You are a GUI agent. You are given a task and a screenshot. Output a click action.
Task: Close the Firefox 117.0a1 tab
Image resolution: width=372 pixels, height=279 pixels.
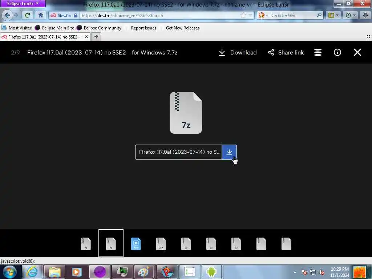pos(86,37)
